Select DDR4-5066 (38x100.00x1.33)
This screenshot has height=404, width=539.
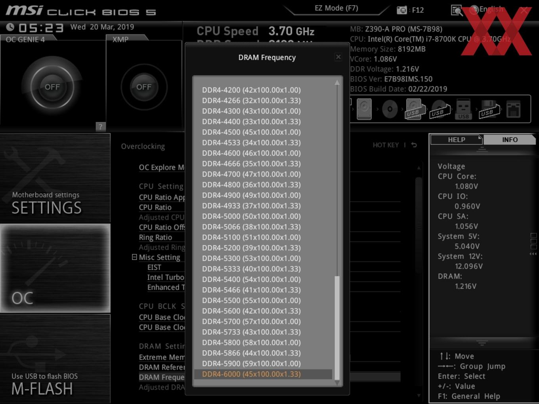tap(251, 227)
